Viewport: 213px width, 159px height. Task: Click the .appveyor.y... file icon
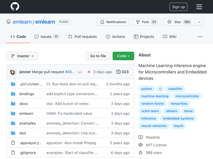pos(13,143)
